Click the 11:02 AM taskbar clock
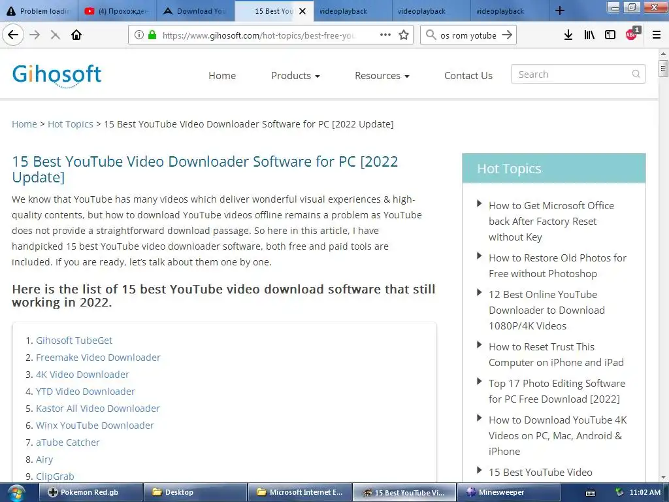 645,493
